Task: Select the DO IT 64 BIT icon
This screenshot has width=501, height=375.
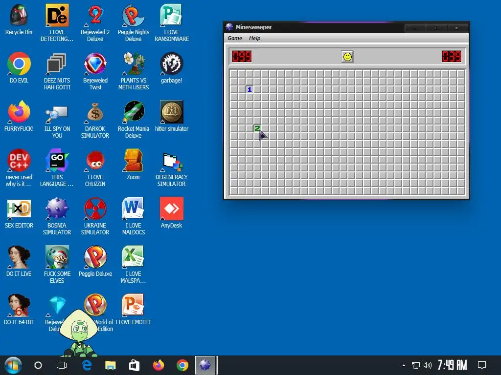Action: [19, 310]
